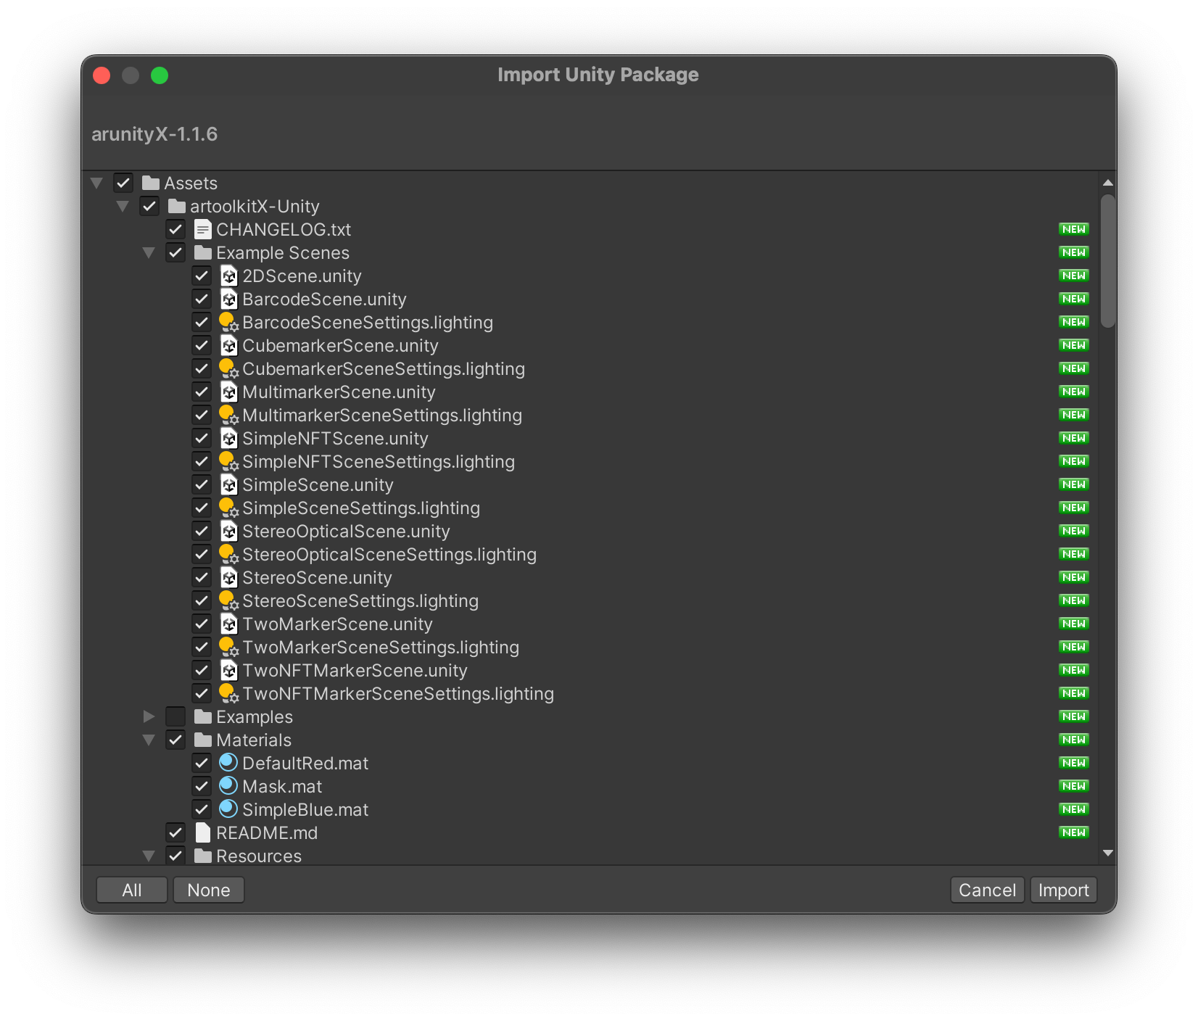Viewport: 1198px width, 1021px height.
Task: Click the vertical scrollbar thumb
Action: (1107, 261)
